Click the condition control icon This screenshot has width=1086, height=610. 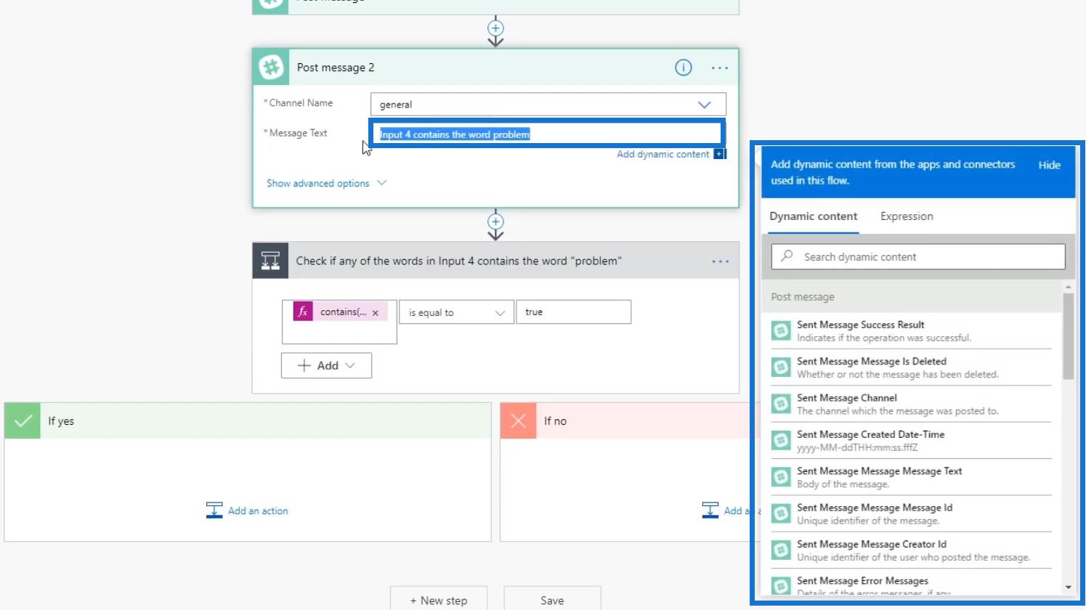270,261
